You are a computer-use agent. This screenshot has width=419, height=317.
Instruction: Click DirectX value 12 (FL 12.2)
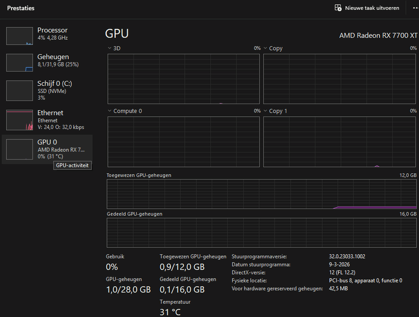(342, 273)
